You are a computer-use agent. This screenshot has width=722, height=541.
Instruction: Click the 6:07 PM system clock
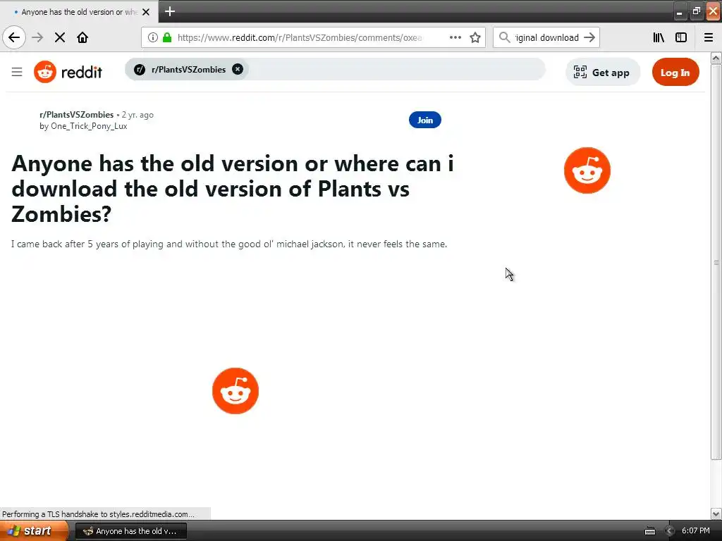point(695,530)
